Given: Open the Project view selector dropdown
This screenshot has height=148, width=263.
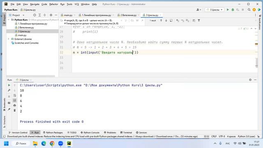Looking at the screenshot, I should pyautogui.click(x=16, y=15).
